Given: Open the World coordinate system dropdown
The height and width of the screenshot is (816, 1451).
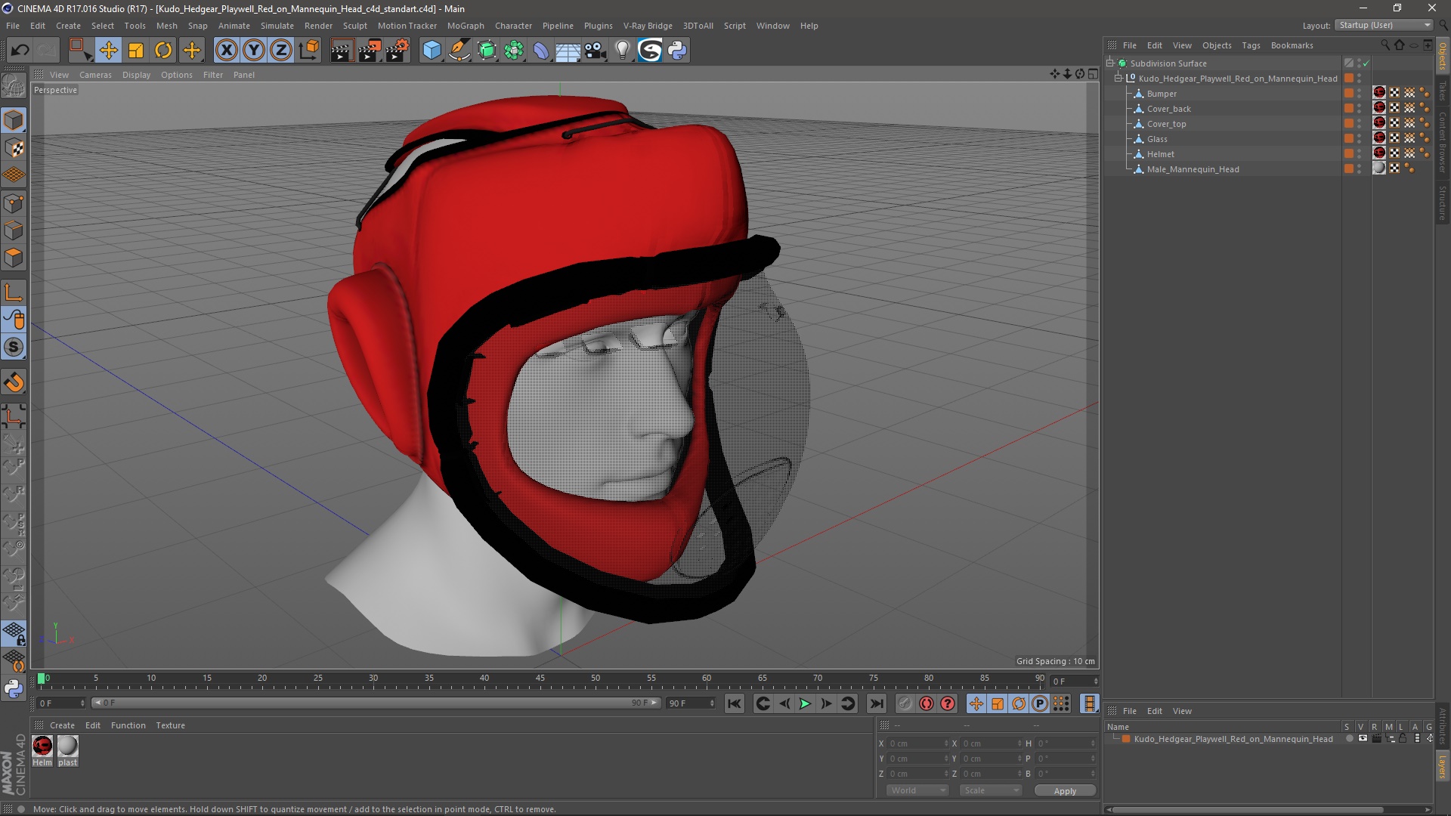Looking at the screenshot, I should [x=917, y=790].
